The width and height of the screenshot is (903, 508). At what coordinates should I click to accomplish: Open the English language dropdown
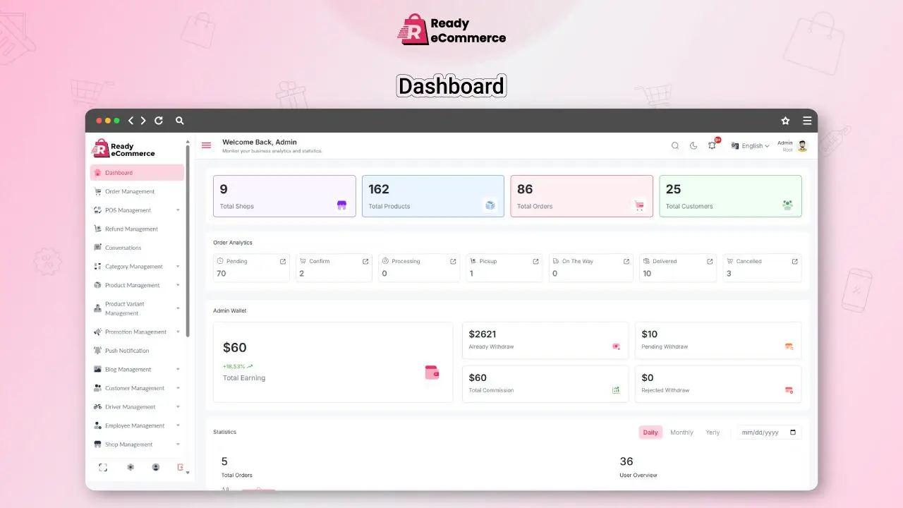pos(751,146)
